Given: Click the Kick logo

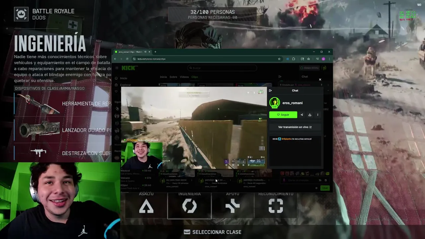Looking at the screenshot, I should [x=128, y=68].
